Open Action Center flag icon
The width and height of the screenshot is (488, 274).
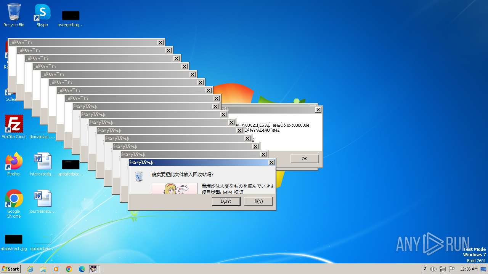click(x=452, y=269)
